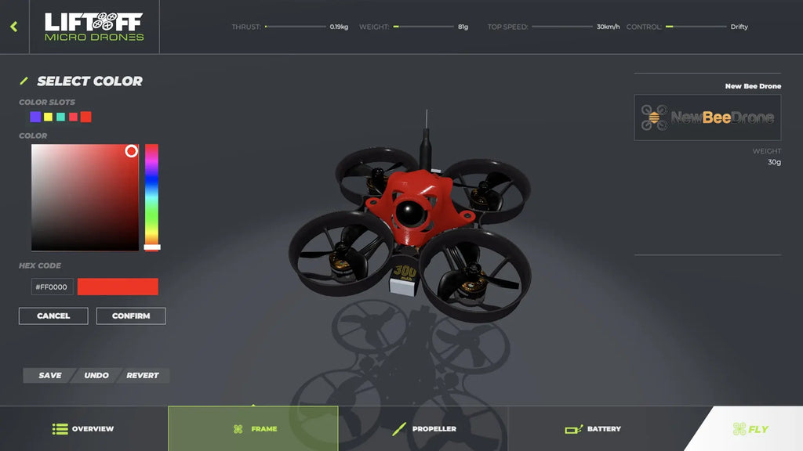
Task: Click the back arrow in the top left corner
Action: pyautogui.click(x=13, y=27)
